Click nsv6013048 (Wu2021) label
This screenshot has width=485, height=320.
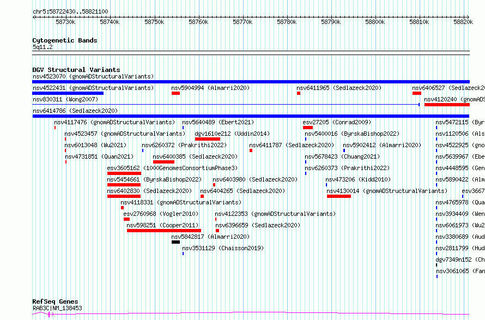95,145
